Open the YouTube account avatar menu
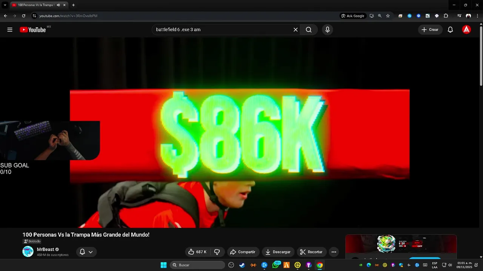This screenshot has width=483, height=271. (x=466, y=30)
